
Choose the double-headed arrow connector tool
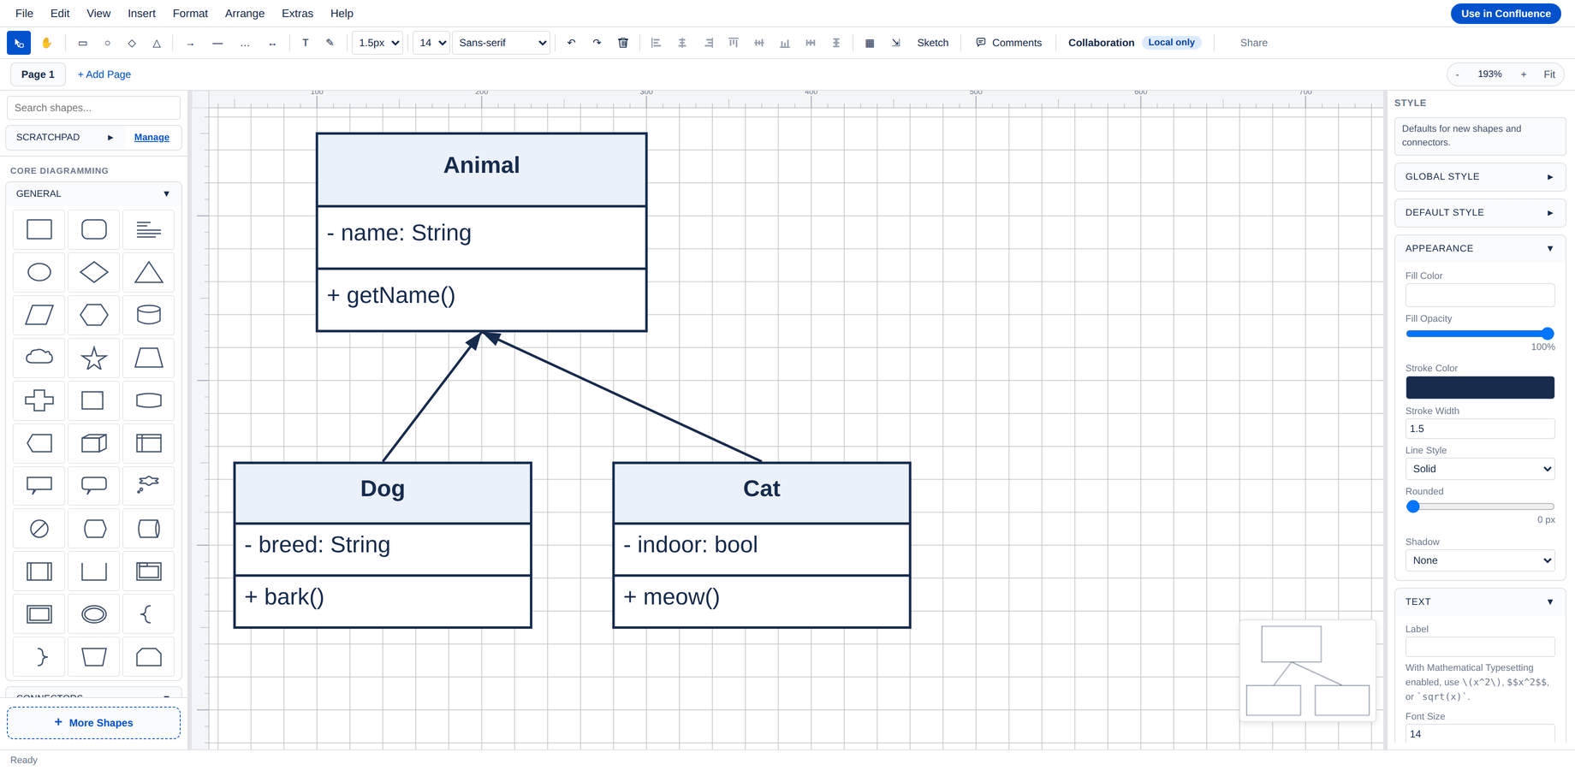click(x=272, y=43)
